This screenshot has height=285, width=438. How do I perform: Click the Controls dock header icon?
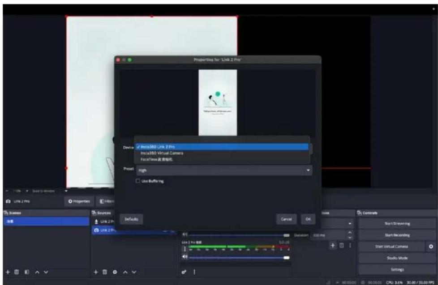[x=360, y=213]
